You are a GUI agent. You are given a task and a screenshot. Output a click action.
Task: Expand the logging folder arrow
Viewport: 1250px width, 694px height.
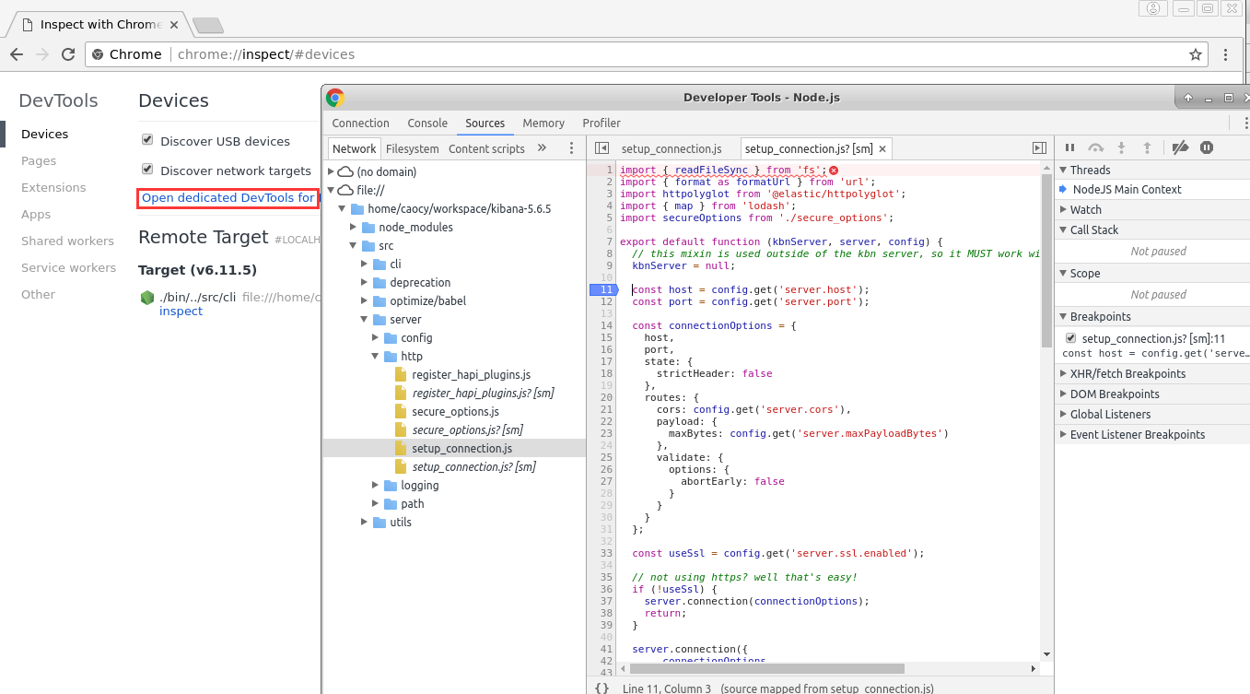376,485
